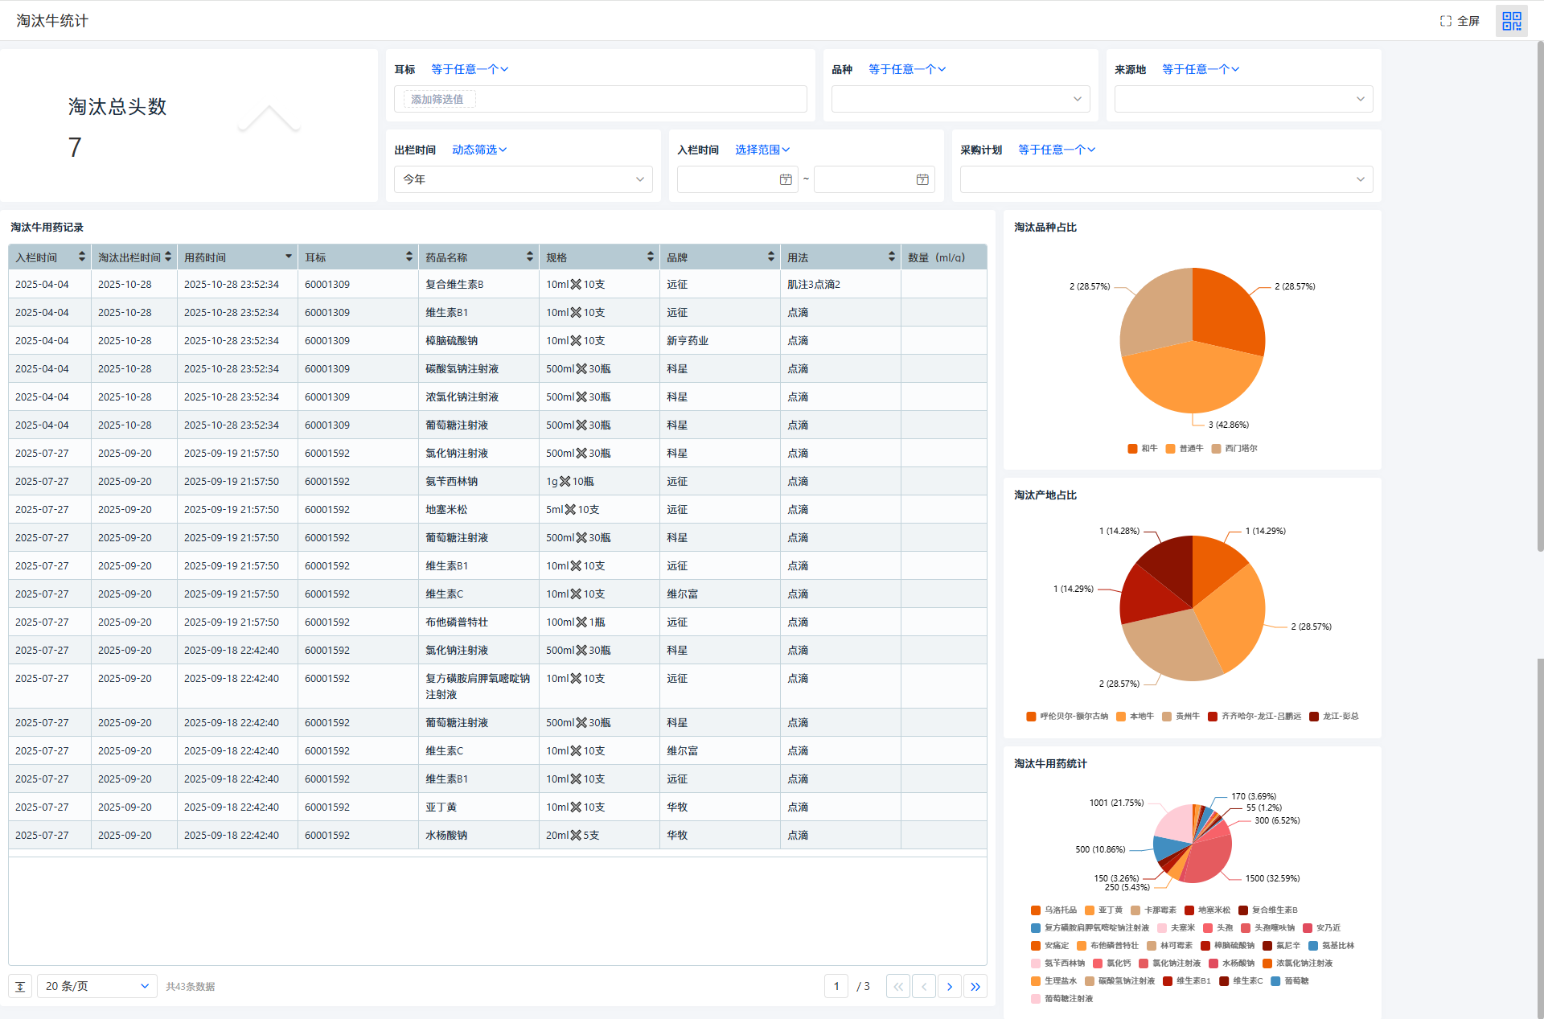Click the scroll-to-top icon beside page size
This screenshot has height=1019, width=1544.
tap(20, 986)
